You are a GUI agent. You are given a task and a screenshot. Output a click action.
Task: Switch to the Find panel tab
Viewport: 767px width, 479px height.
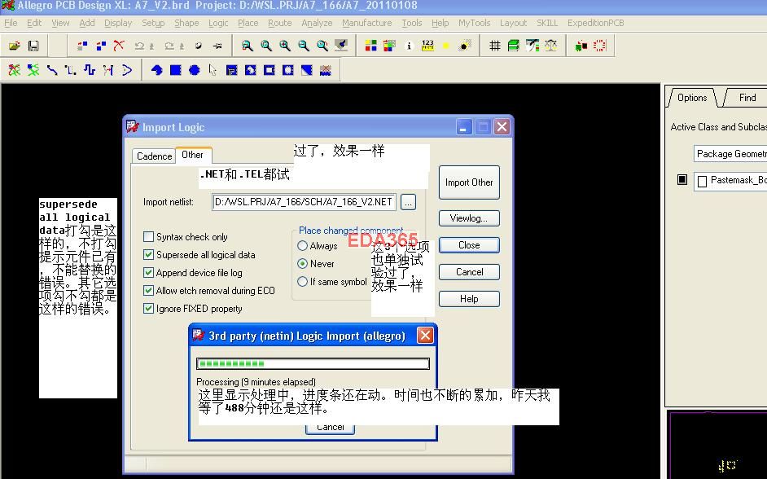(747, 98)
